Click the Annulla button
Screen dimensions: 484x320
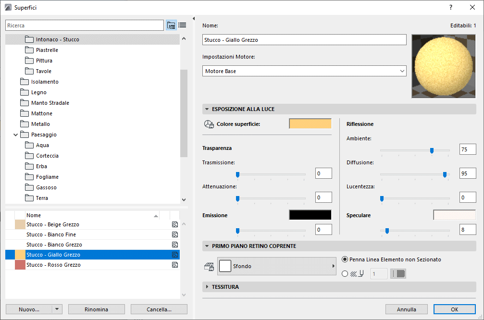coord(407,309)
